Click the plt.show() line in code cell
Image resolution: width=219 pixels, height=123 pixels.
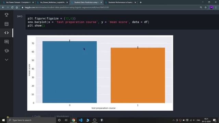36,26
